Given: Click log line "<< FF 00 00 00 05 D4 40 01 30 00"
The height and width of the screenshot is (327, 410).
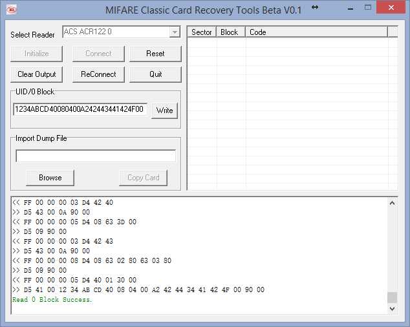Looking at the screenshot, I should coord(74,280).
